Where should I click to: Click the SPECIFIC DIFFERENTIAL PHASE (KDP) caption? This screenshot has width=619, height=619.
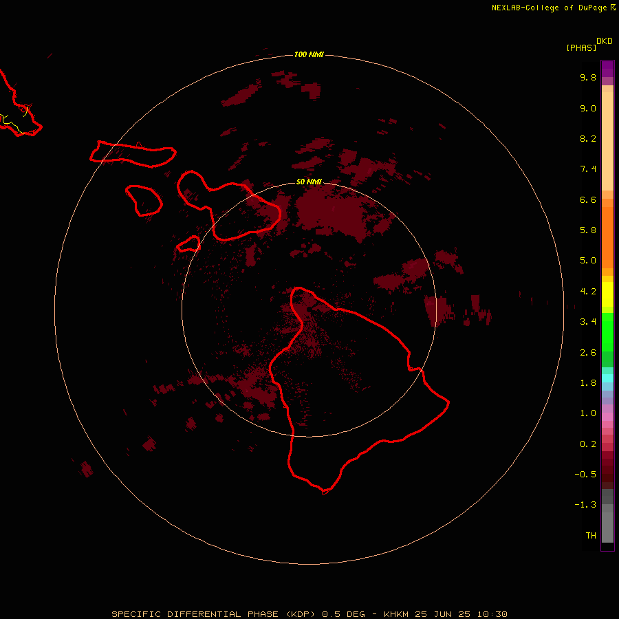pos(213,614)
